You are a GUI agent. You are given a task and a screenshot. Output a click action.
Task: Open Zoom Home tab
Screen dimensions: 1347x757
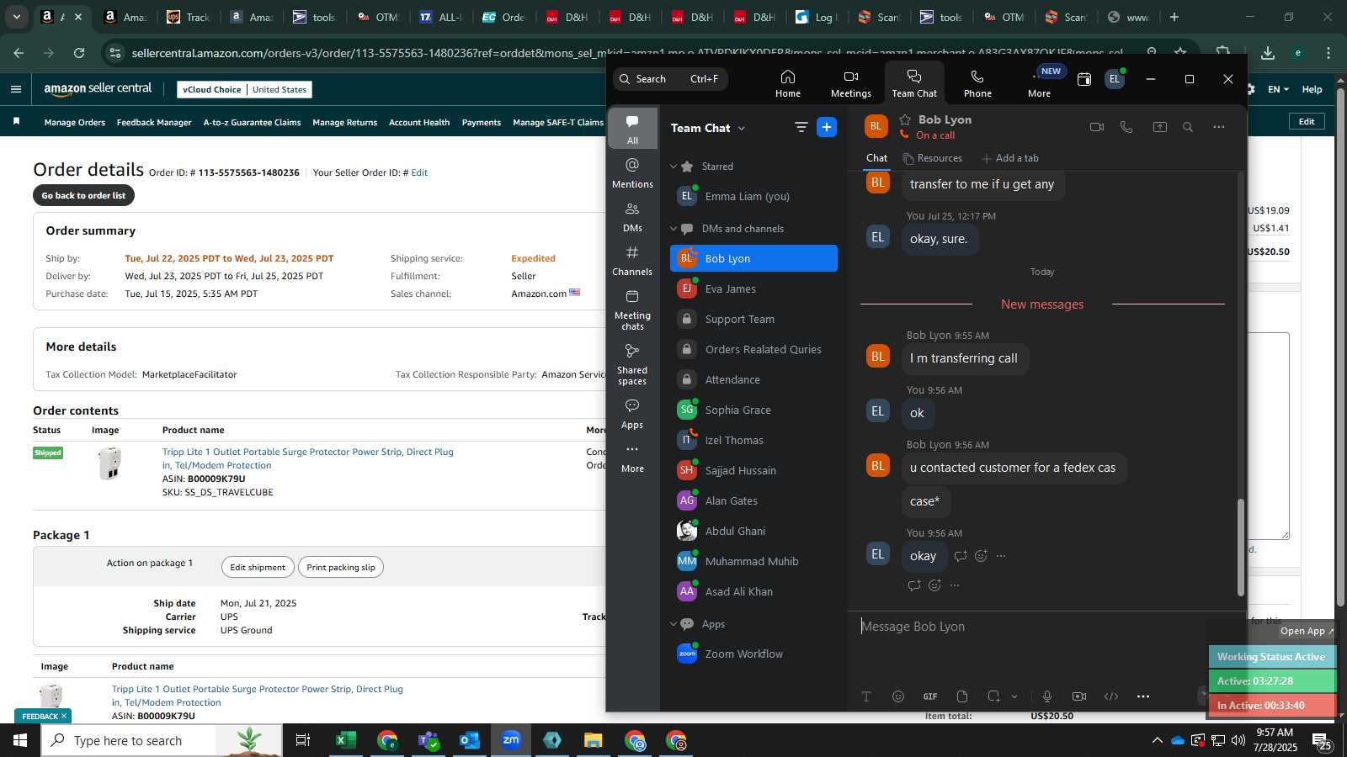pyautogui.click(x=787, y=83)
